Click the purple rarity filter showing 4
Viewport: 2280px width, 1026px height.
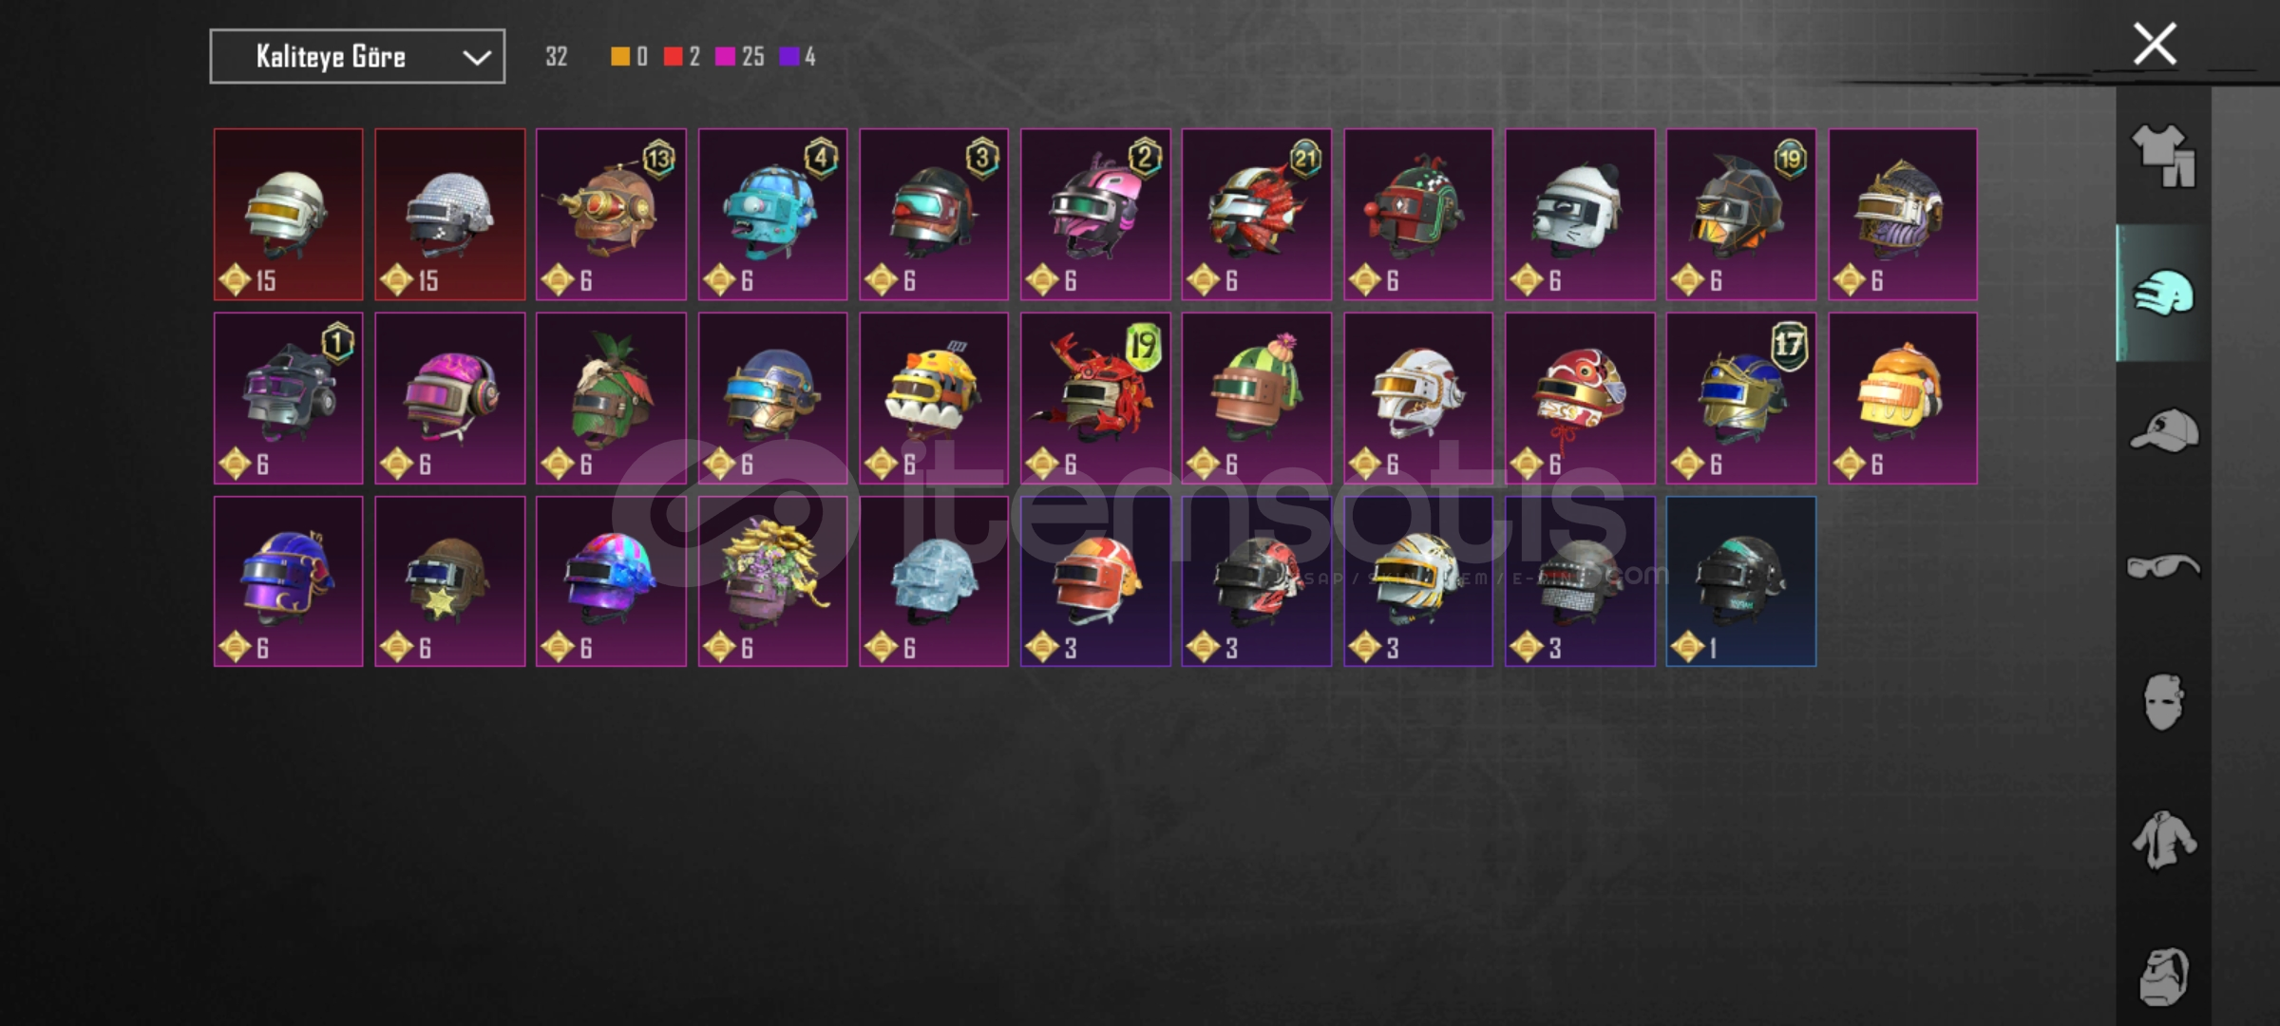(x=797, y=57)
